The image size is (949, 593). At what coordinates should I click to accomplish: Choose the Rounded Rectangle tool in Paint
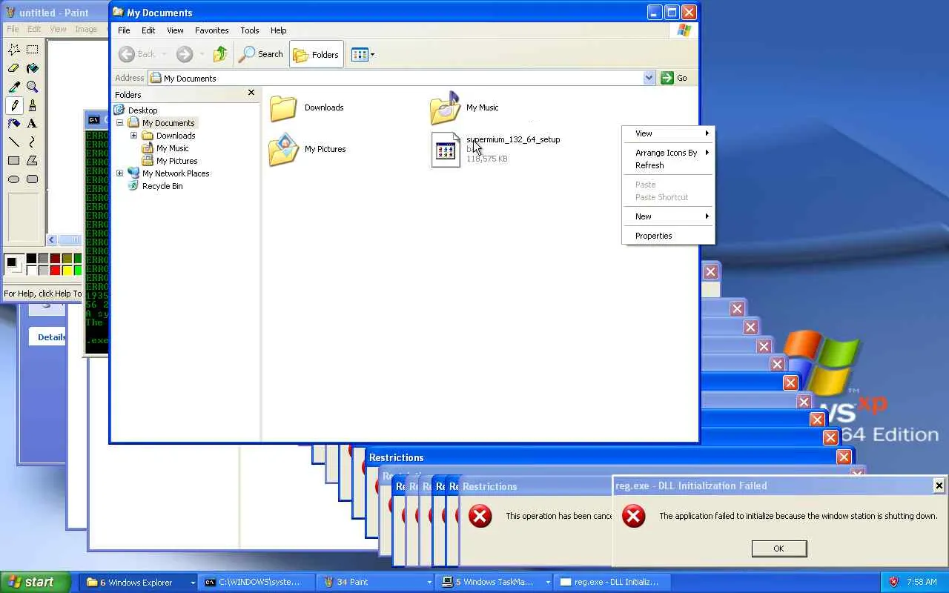tap(33, 179)
